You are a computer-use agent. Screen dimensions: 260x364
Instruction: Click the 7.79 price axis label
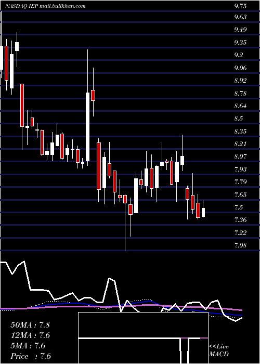coord(240,182)
